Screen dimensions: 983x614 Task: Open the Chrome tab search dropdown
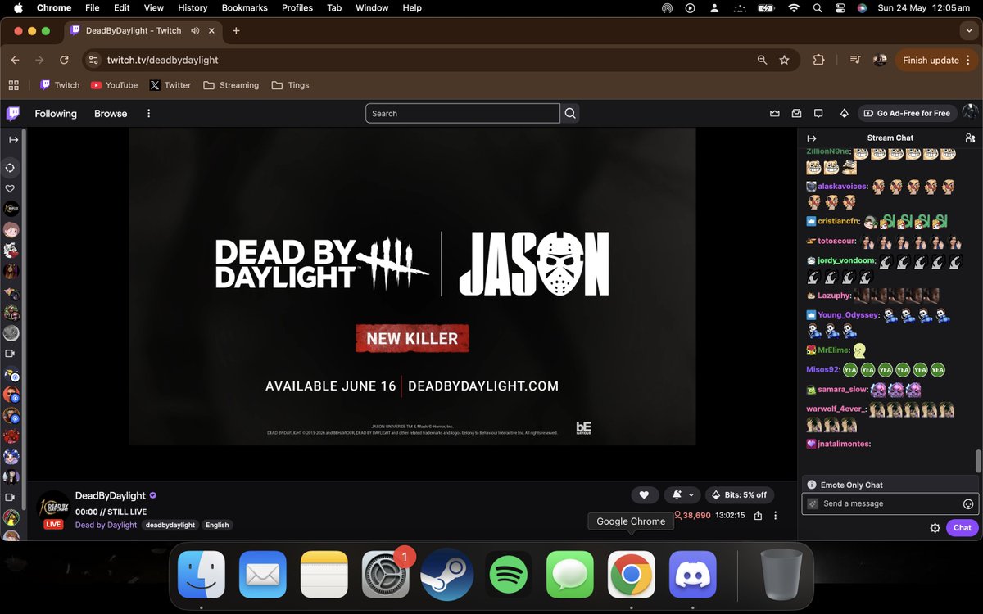[x=970, y=31]
